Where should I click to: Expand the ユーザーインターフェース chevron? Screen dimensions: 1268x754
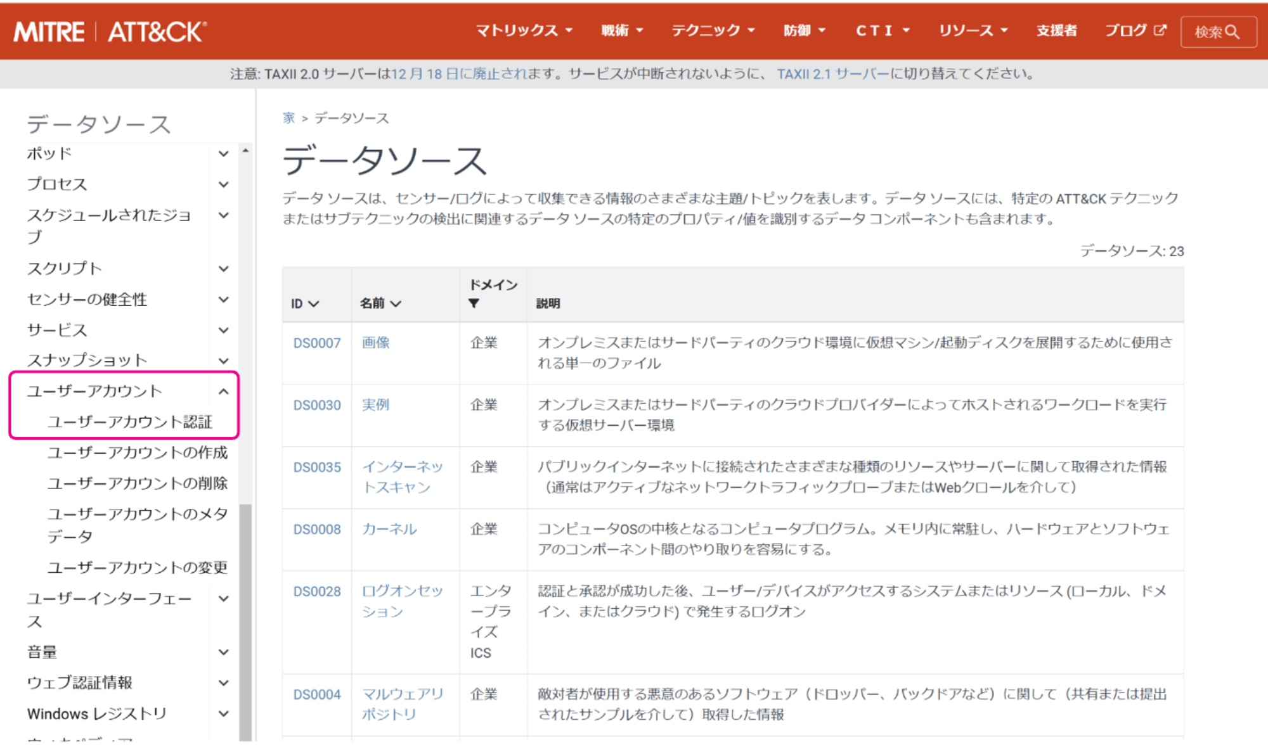pyautogui.click(x=223, y=599)
